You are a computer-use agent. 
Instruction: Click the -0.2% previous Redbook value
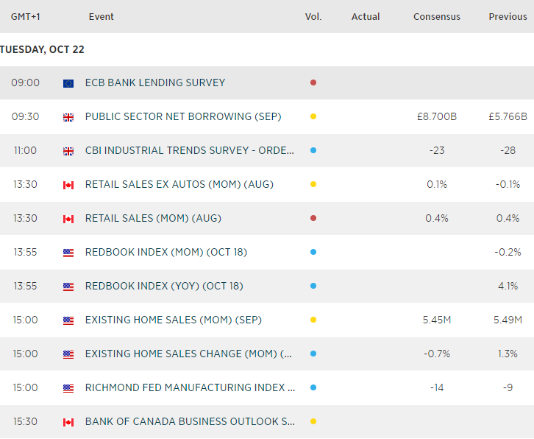[508, 252]
